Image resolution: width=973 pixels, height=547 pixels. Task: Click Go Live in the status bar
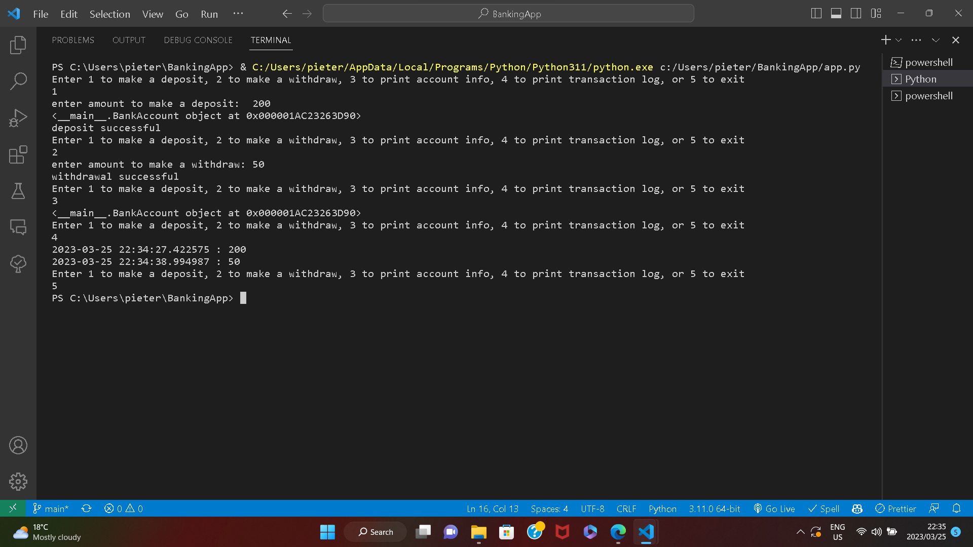(x=774, y=509)
